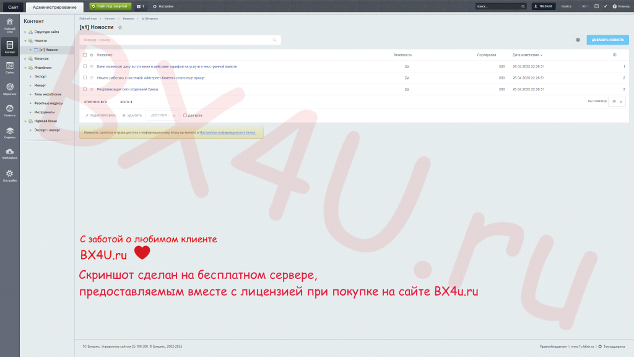Image resolution: width=634 pixels, height=357 pixels.
Task: Open the news item Реорганизация сети отделений Банка
Action: [x=128, y=89]
